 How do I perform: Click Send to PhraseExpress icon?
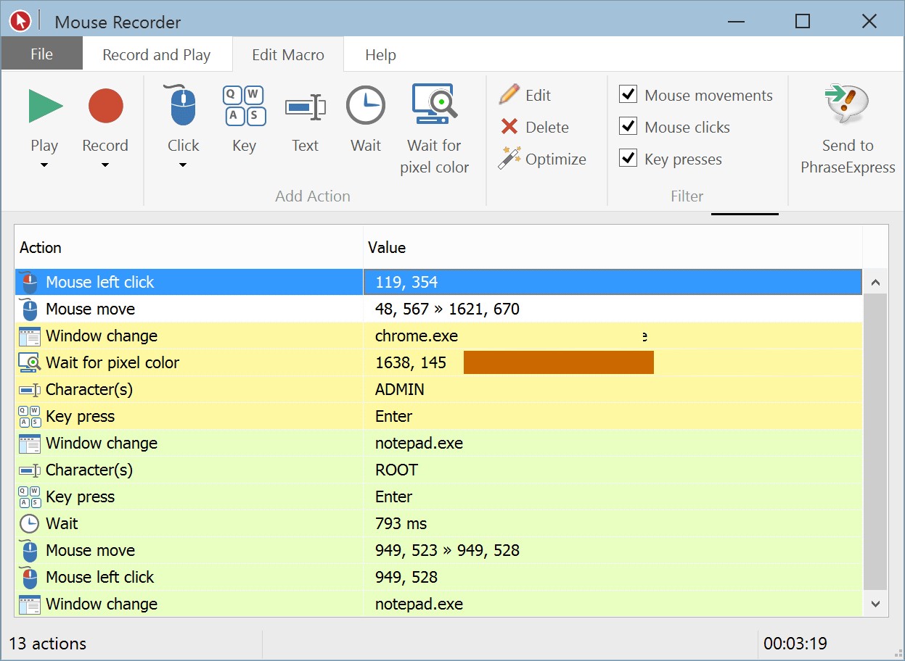click(x=847, y=107)
